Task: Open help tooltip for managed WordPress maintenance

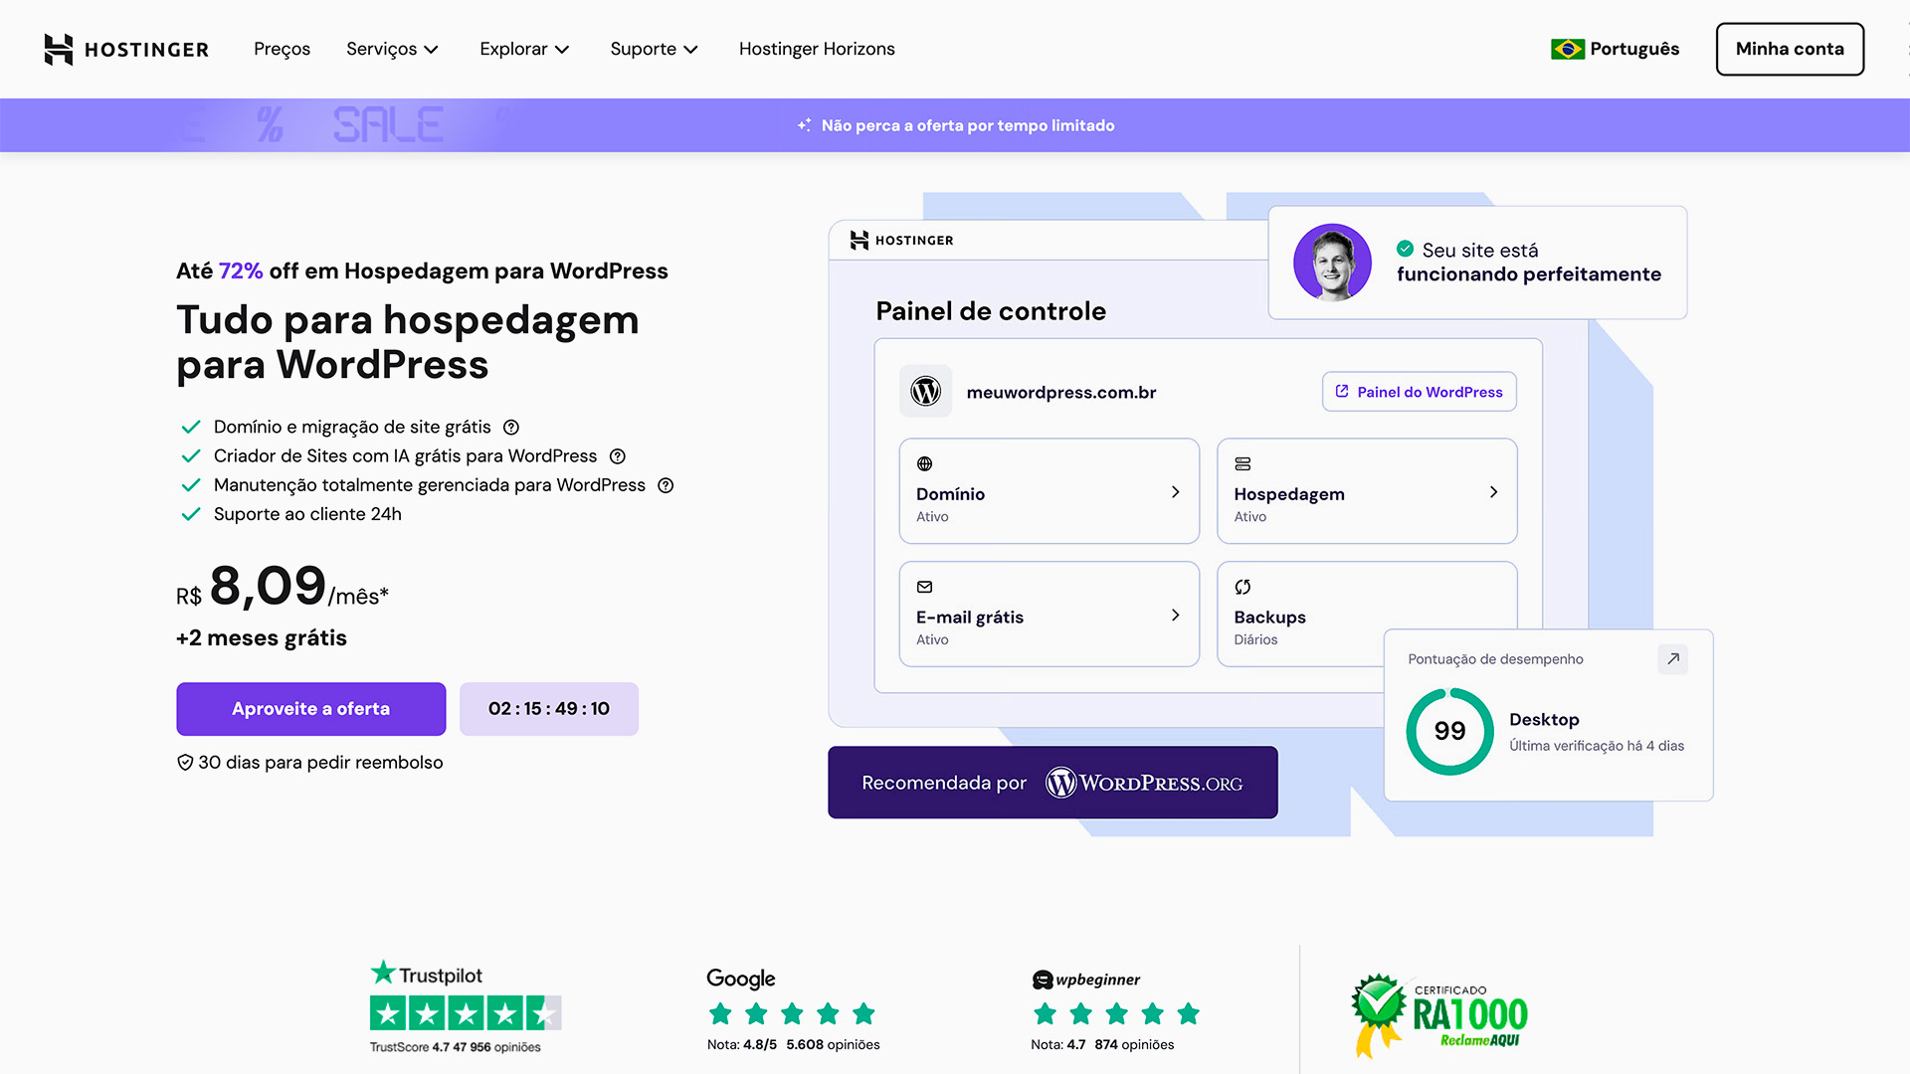Action: pyautogui.click(x=667, y=485)
